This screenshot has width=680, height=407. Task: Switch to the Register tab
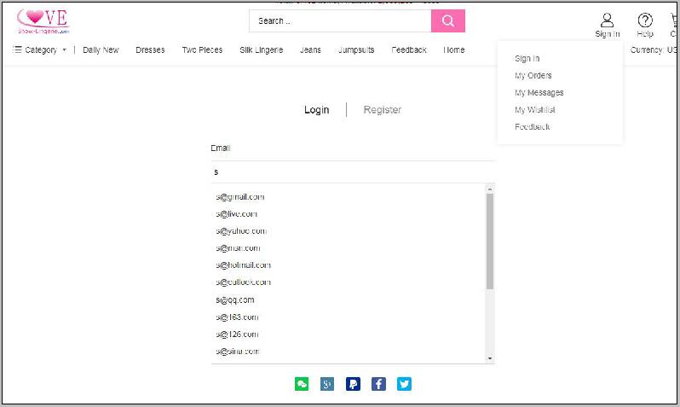[x=382, y=110]
